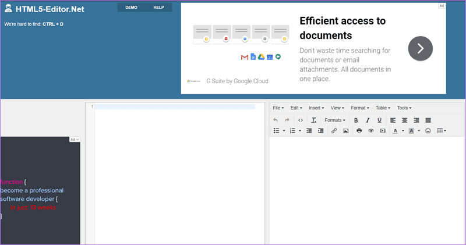The height and width of the screenshot is (245, 466).
Task: Toggle underline formatting
Action: tap(379, 120)
